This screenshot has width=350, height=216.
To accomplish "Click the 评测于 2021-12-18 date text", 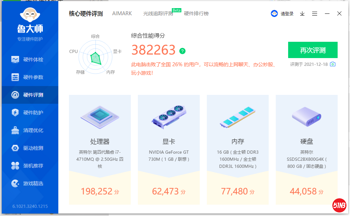I will (309, 64).
